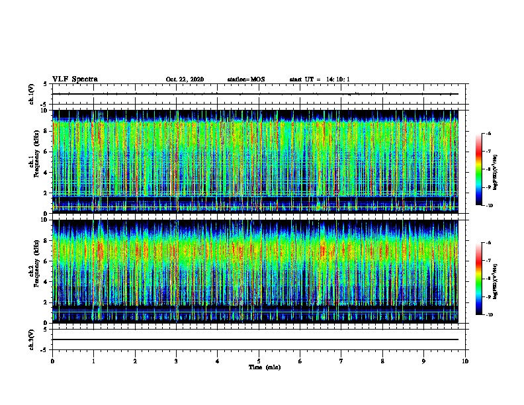Click the ch.1 colorbar unit label text
Screen dimensions: 524x405
point(496,172)
